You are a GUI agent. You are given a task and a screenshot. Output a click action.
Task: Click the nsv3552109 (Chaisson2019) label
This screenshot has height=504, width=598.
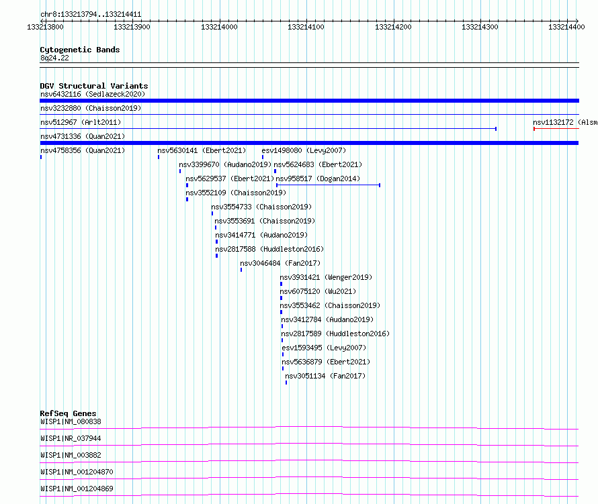pos(236,193)
